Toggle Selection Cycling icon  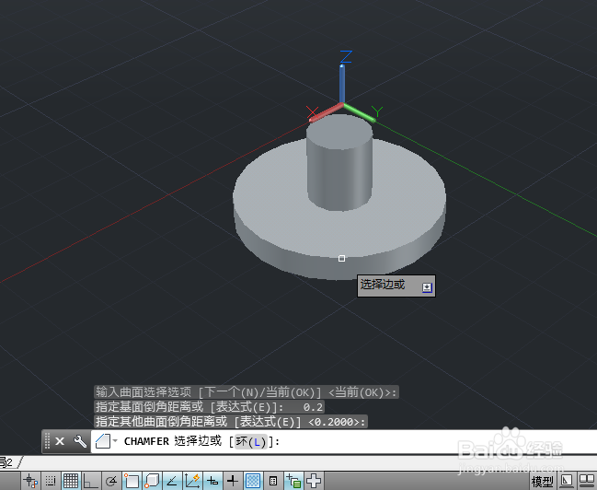tap(293, 481)
